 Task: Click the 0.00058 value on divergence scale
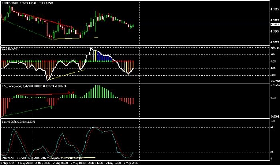[275, 86]
